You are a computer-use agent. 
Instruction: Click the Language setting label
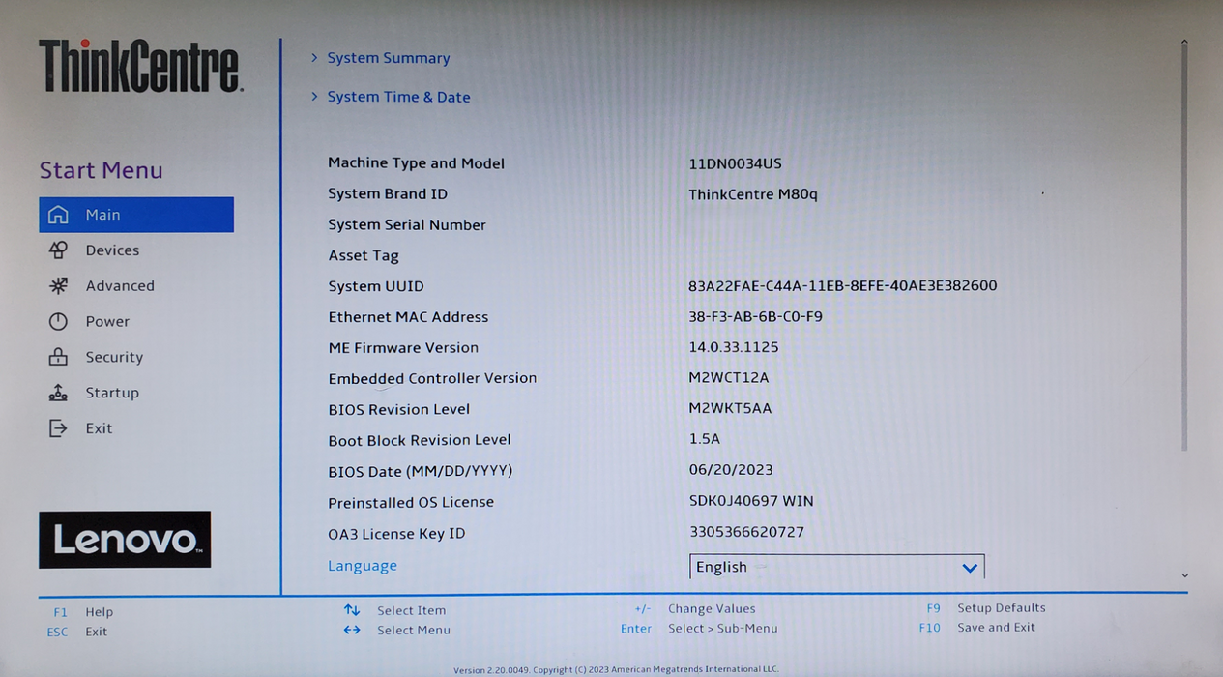tap(363, 566)
